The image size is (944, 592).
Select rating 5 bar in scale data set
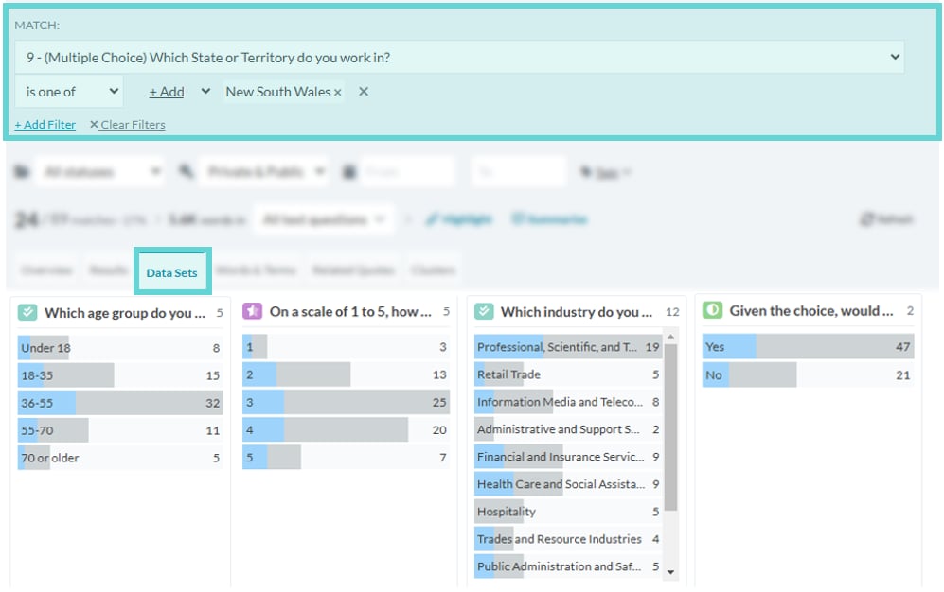[347, 458]
